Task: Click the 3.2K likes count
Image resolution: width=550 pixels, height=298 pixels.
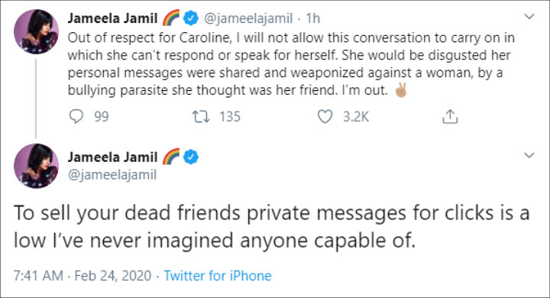Action: click(x=356, y=117)
